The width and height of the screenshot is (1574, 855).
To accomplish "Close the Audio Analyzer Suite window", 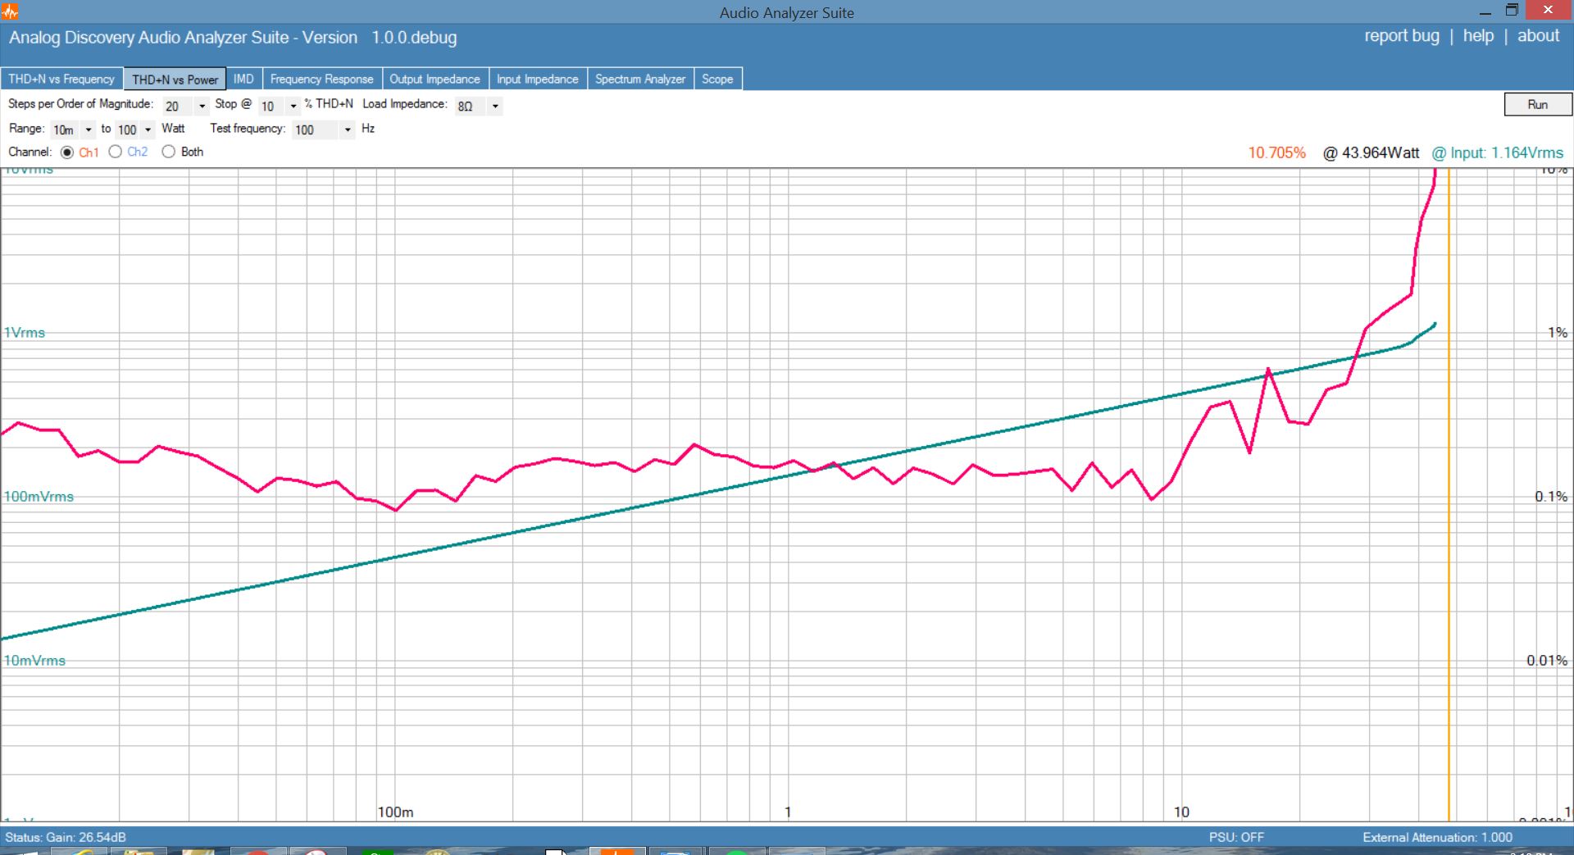I will 1548,11.
